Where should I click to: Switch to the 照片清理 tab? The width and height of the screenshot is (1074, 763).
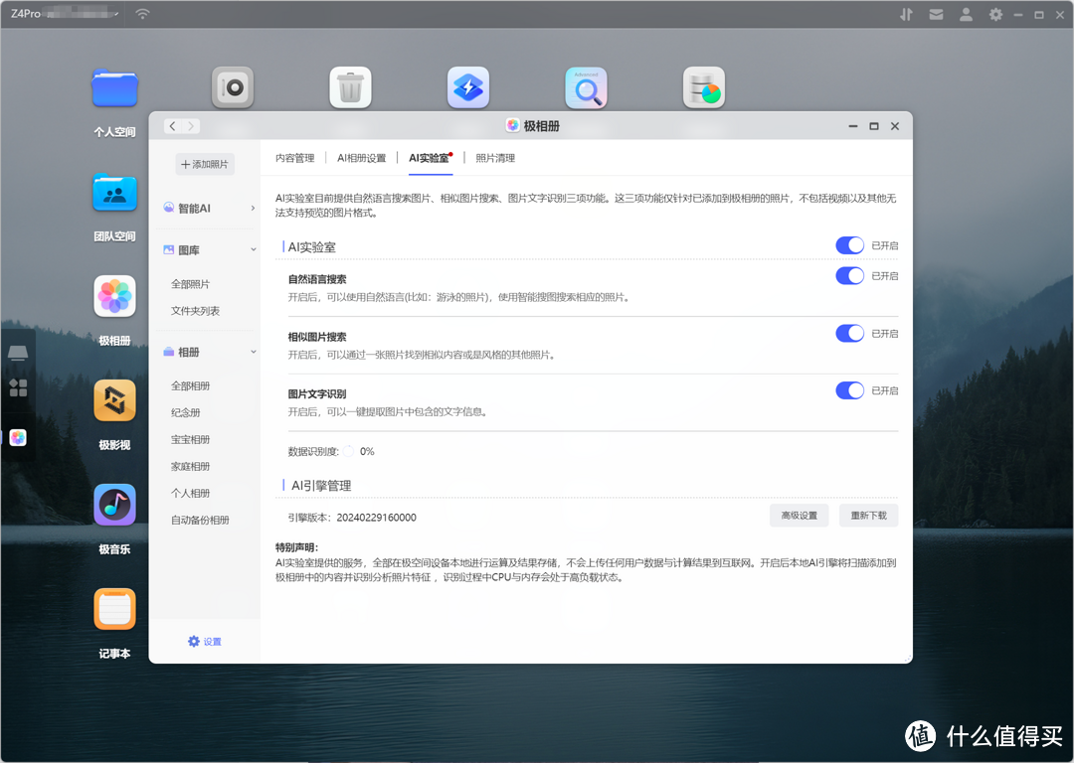[x=495, y=158]
